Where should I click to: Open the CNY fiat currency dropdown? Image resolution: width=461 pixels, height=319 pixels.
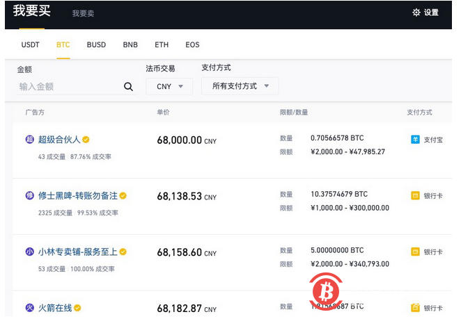(169, 86)
